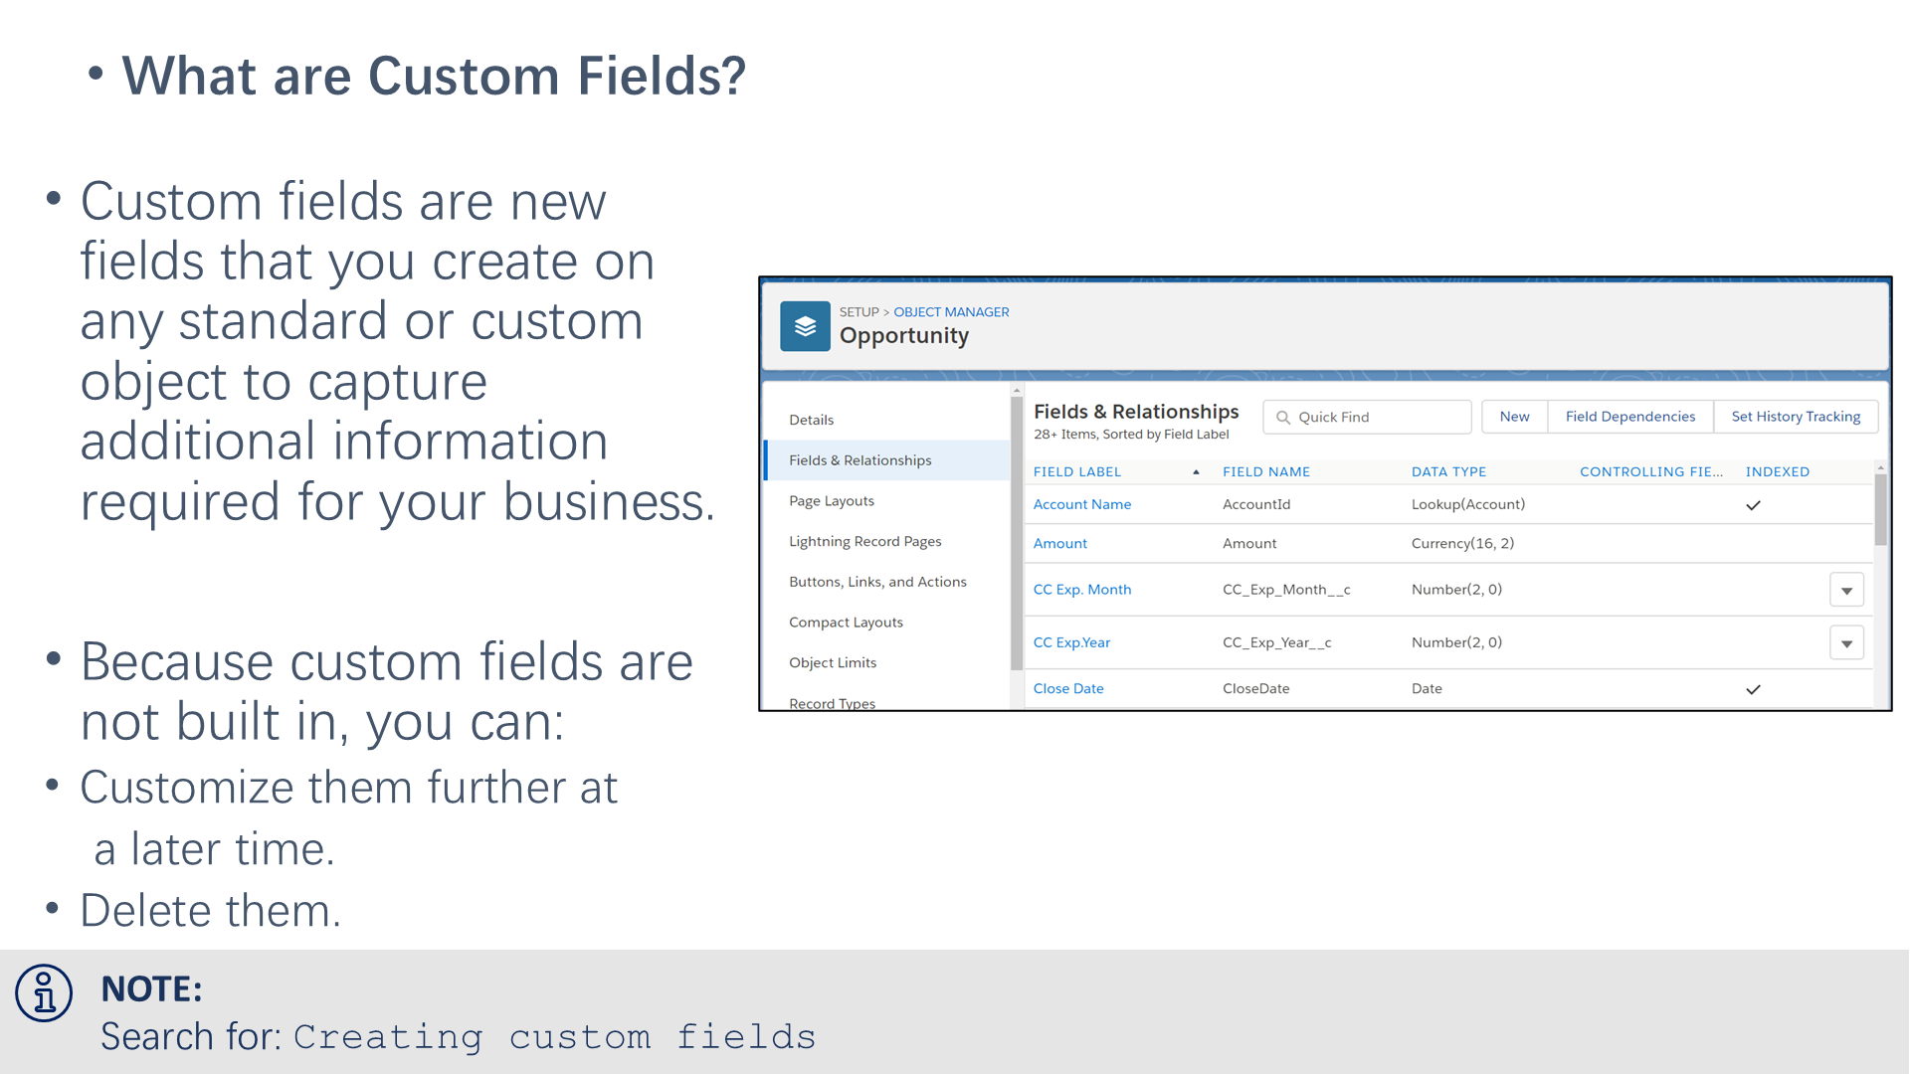Click the 'What are Custom Fields?' heading
1910x1074 pixels.
434,76
